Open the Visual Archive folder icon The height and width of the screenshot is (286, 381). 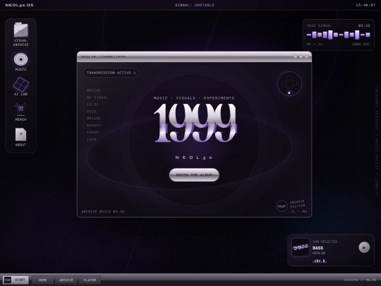[20, 30]
